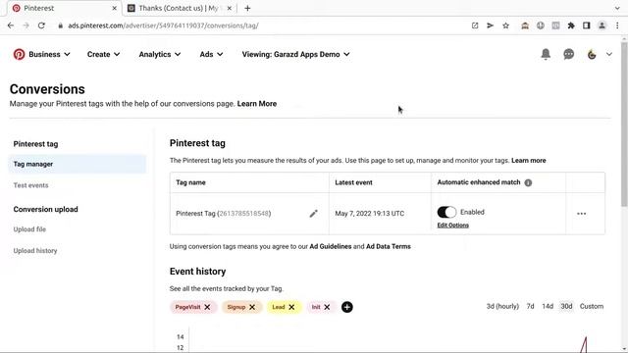Open the notifications bell icon
The width and height of the screenshot is (628, 353).
(546, 54)
